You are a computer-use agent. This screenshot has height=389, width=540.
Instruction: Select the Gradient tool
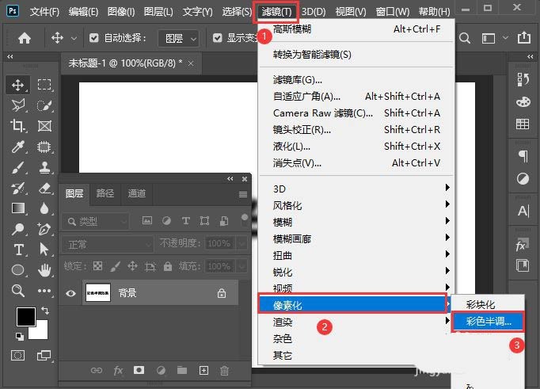[x=18, y=208]
